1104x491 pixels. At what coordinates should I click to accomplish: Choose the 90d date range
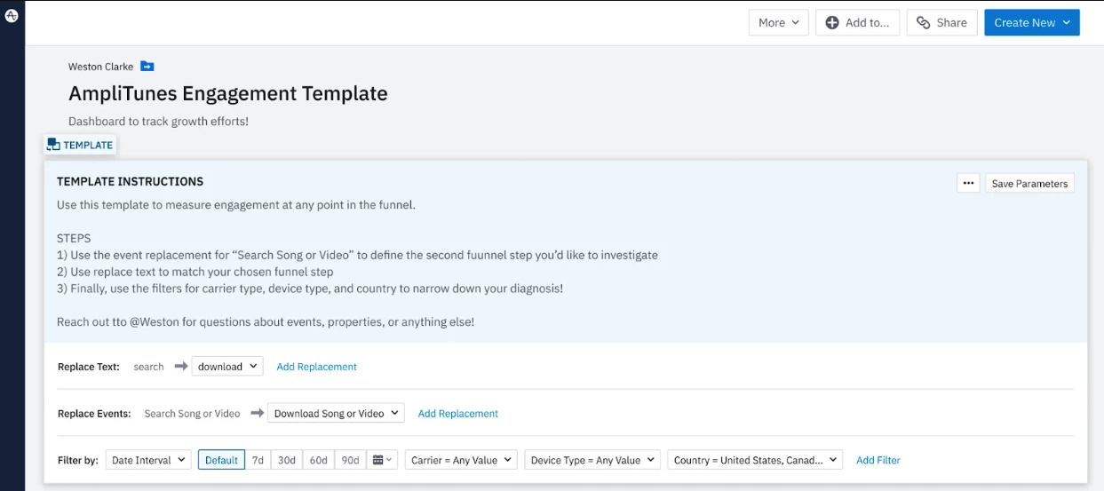[350, 460]
